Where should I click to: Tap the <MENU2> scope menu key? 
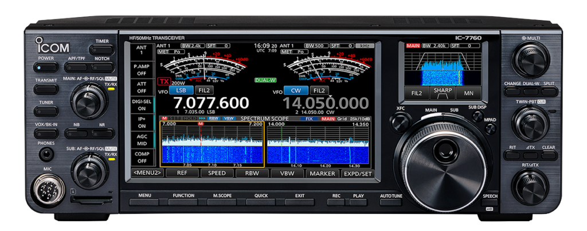[148, 173]
